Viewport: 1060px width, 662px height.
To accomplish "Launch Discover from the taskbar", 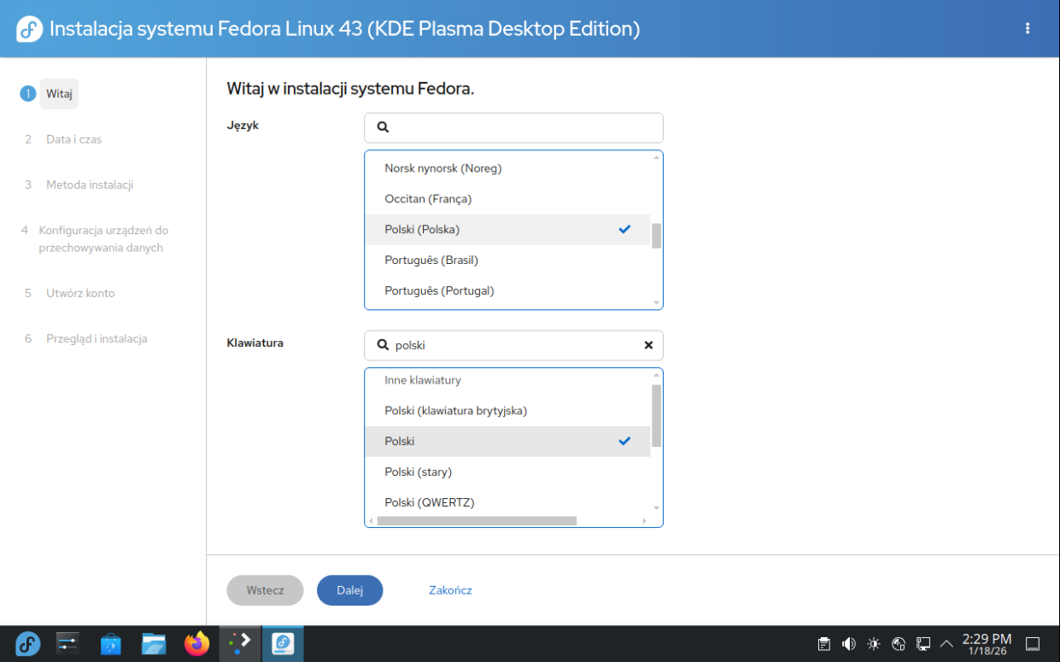I will [110, 643].
